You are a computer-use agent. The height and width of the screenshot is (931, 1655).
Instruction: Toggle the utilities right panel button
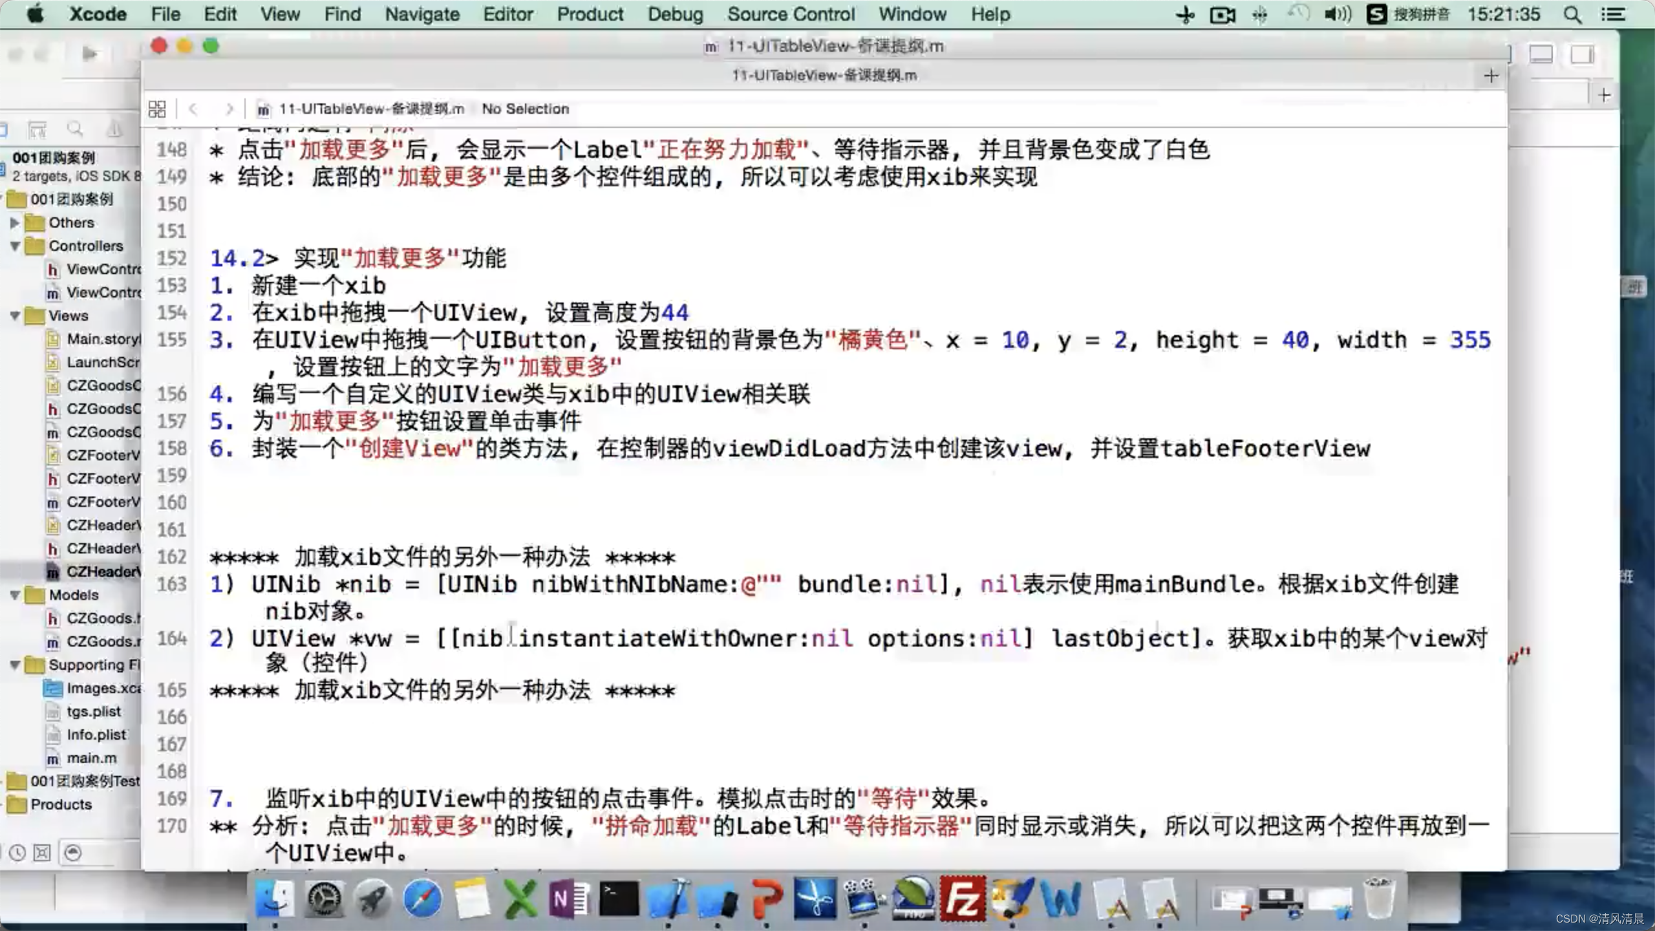[1582, 54]
